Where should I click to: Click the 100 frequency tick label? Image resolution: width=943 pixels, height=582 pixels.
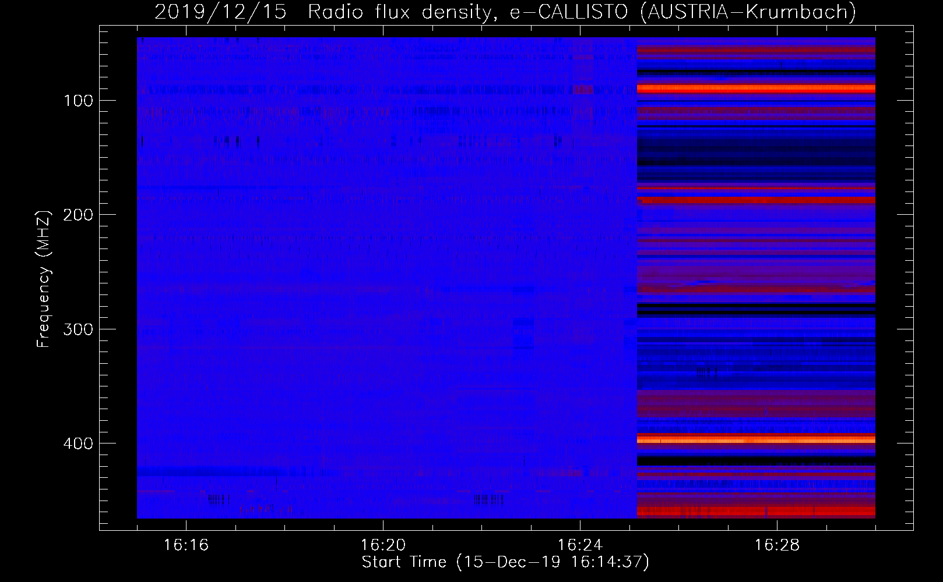coord(79,101)
